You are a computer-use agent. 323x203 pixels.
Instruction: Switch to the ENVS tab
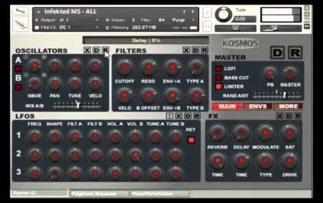point(258,106)
